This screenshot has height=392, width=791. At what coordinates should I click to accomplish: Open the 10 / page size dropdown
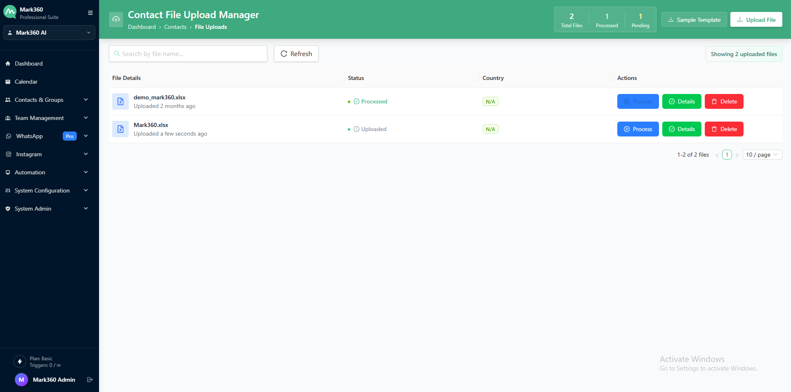pos(762,155)
